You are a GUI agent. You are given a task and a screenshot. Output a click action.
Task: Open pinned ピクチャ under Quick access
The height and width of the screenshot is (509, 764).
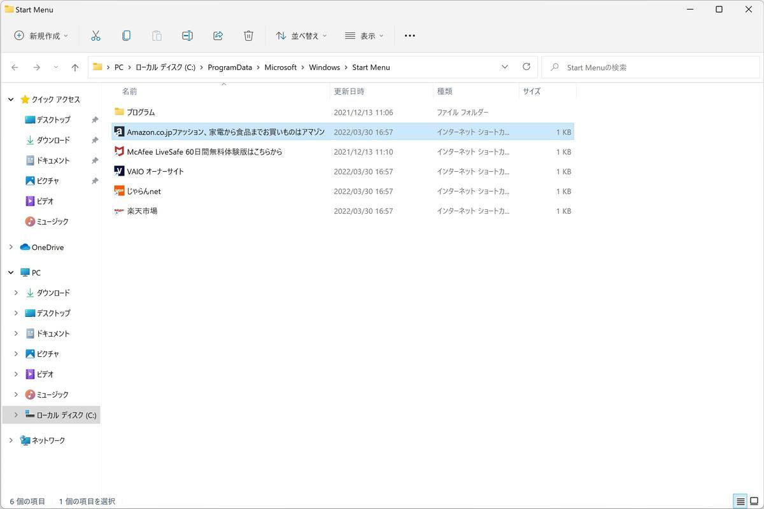pos(48,181)
